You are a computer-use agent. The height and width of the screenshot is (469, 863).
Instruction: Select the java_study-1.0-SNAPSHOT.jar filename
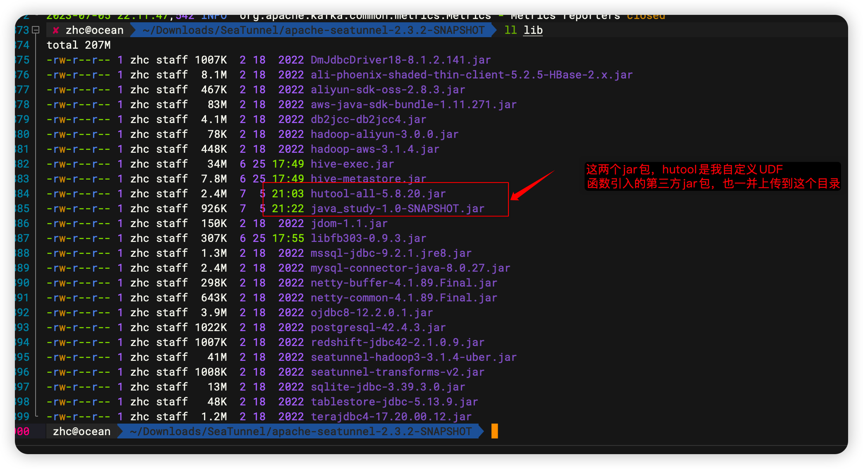tap(397, 208)
